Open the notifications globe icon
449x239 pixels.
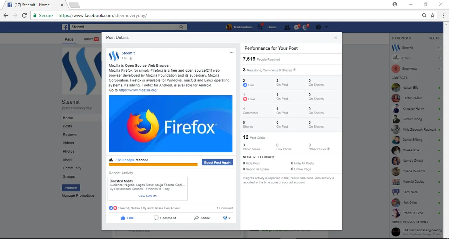306,27
